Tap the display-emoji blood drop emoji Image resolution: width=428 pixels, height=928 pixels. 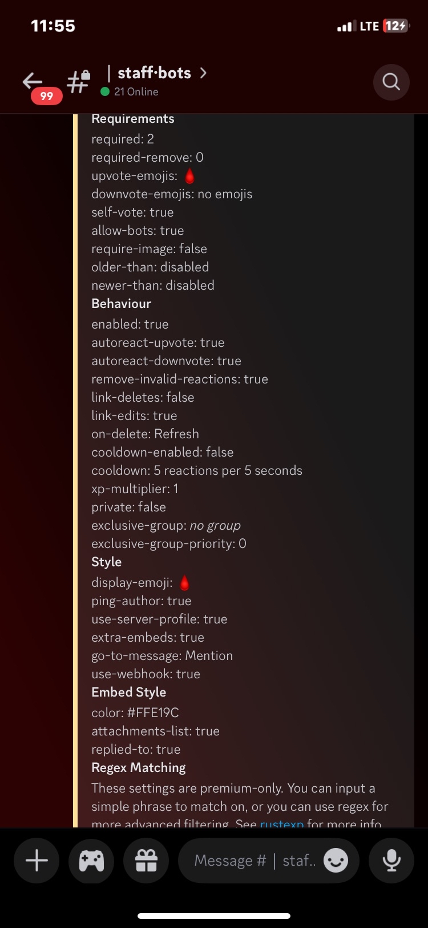tap(184, 583)
